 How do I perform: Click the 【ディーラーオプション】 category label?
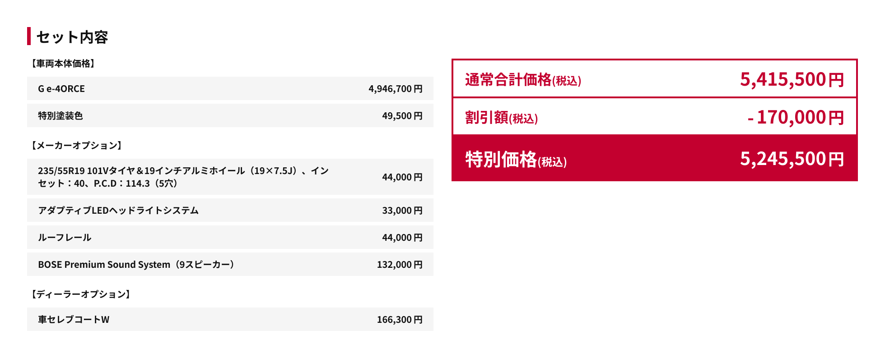(x=81, y=294)
